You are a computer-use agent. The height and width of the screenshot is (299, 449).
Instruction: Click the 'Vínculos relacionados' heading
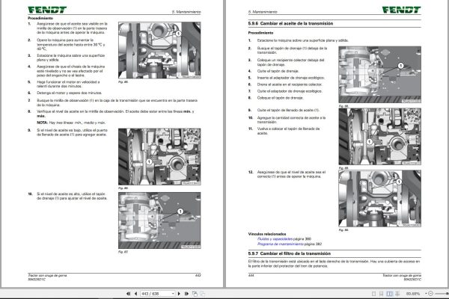click(x=267, y=234)
